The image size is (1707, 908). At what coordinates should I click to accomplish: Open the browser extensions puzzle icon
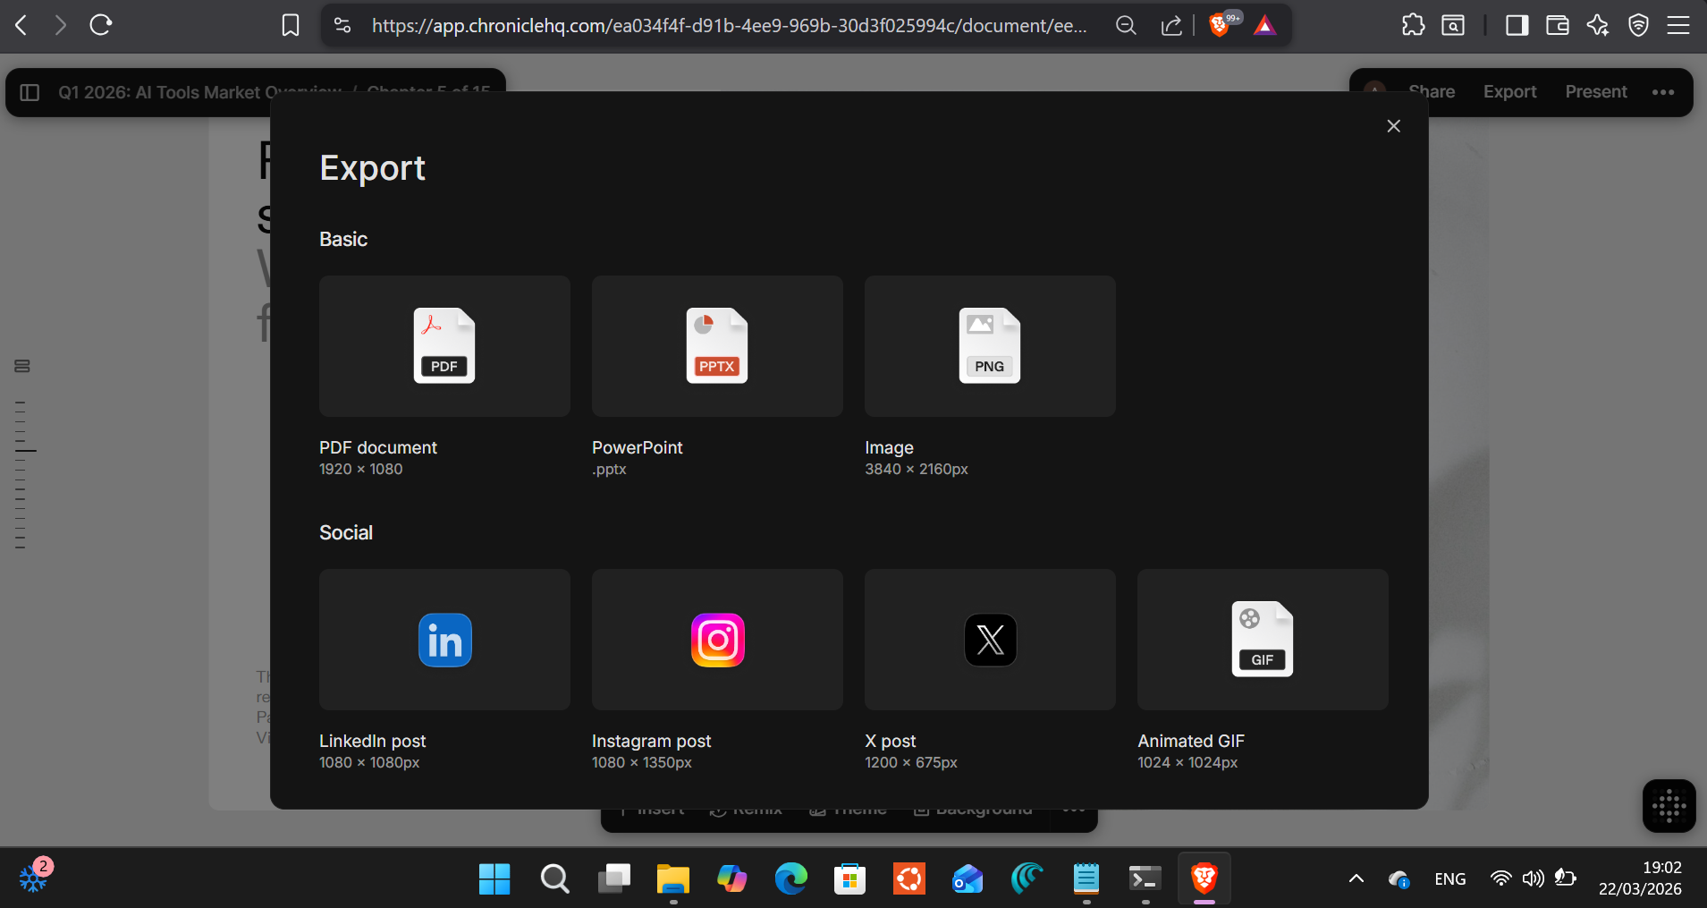(x=1413, y=25)
